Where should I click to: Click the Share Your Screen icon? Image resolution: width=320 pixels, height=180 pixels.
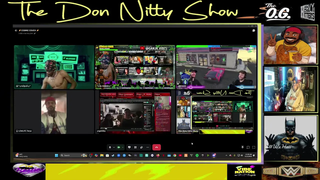129,147
